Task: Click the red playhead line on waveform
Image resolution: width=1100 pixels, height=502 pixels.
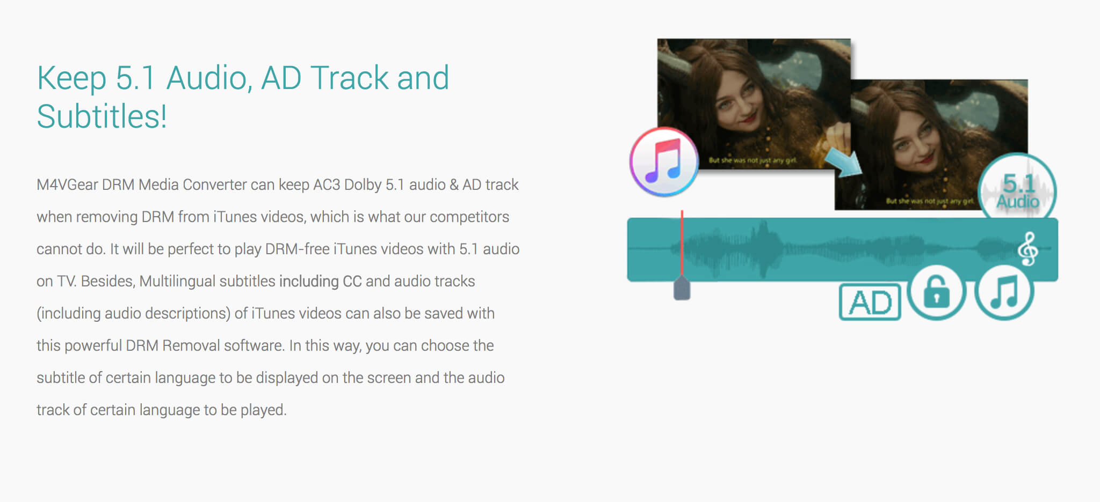Action: click(682, 242)
